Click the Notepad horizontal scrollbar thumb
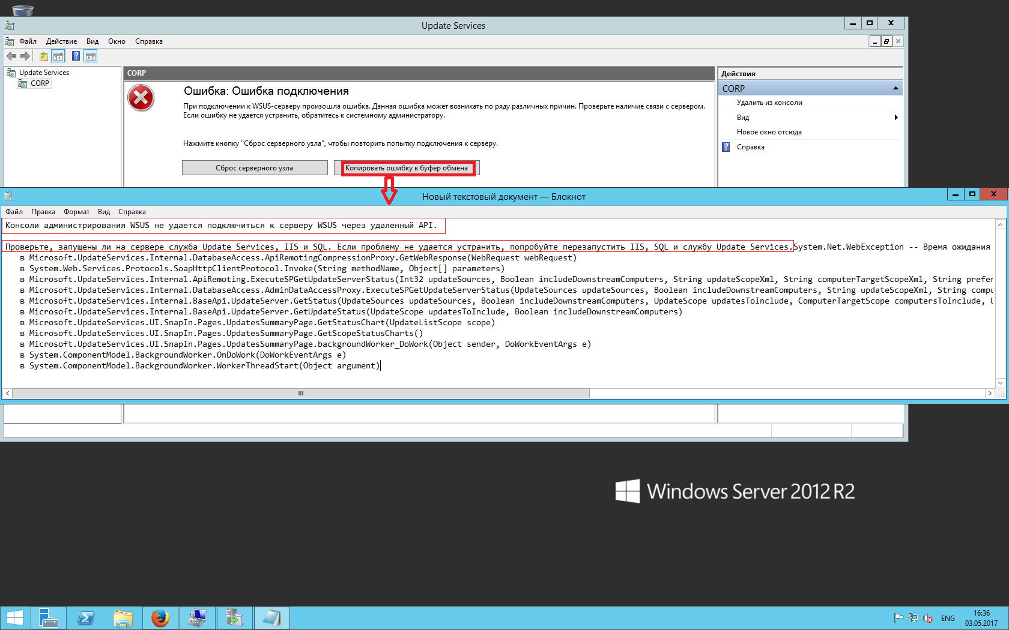1009x630 pixels. click(301, 394)
